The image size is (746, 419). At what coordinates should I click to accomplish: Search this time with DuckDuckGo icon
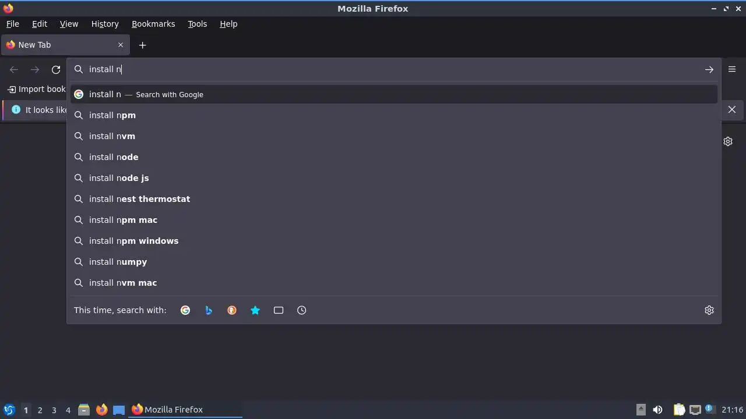click(x=232, y=310)
